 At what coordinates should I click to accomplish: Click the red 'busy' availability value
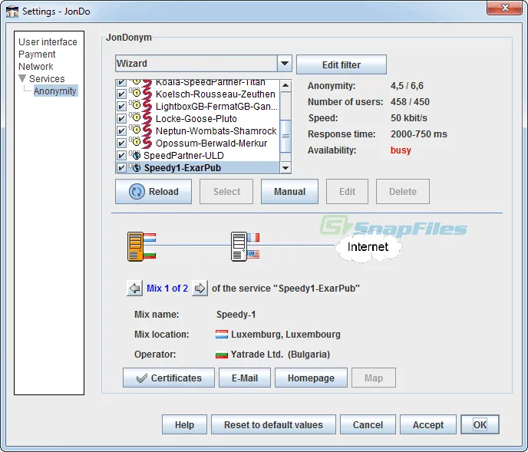tap(401, 150)
